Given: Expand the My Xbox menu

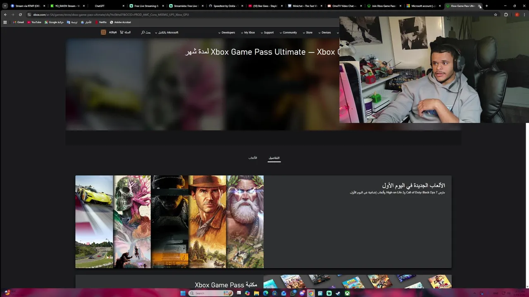Looking at the screenshot, I should (x=248, y=33).
